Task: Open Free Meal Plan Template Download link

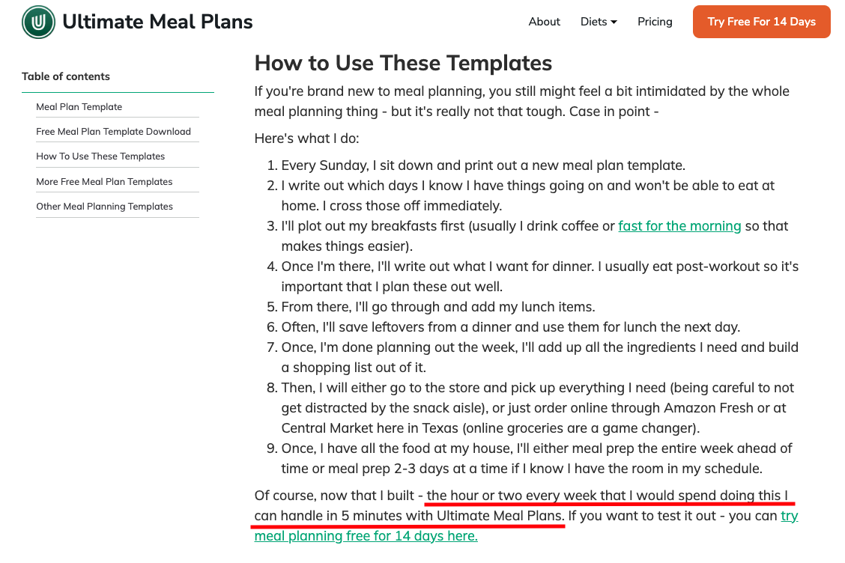Action: pos(113,132)
